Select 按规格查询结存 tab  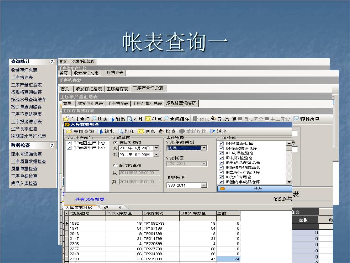coord(181,103)
